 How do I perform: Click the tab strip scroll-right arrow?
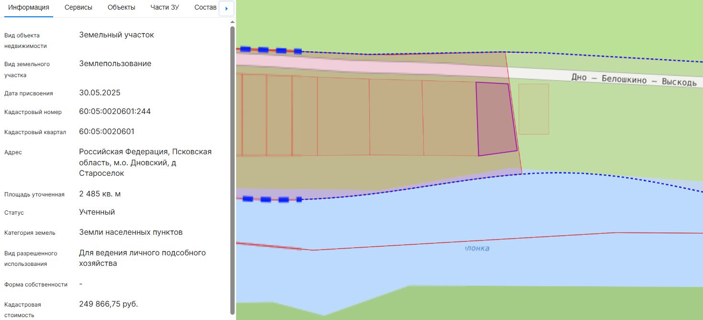click(x=227, y=8)
